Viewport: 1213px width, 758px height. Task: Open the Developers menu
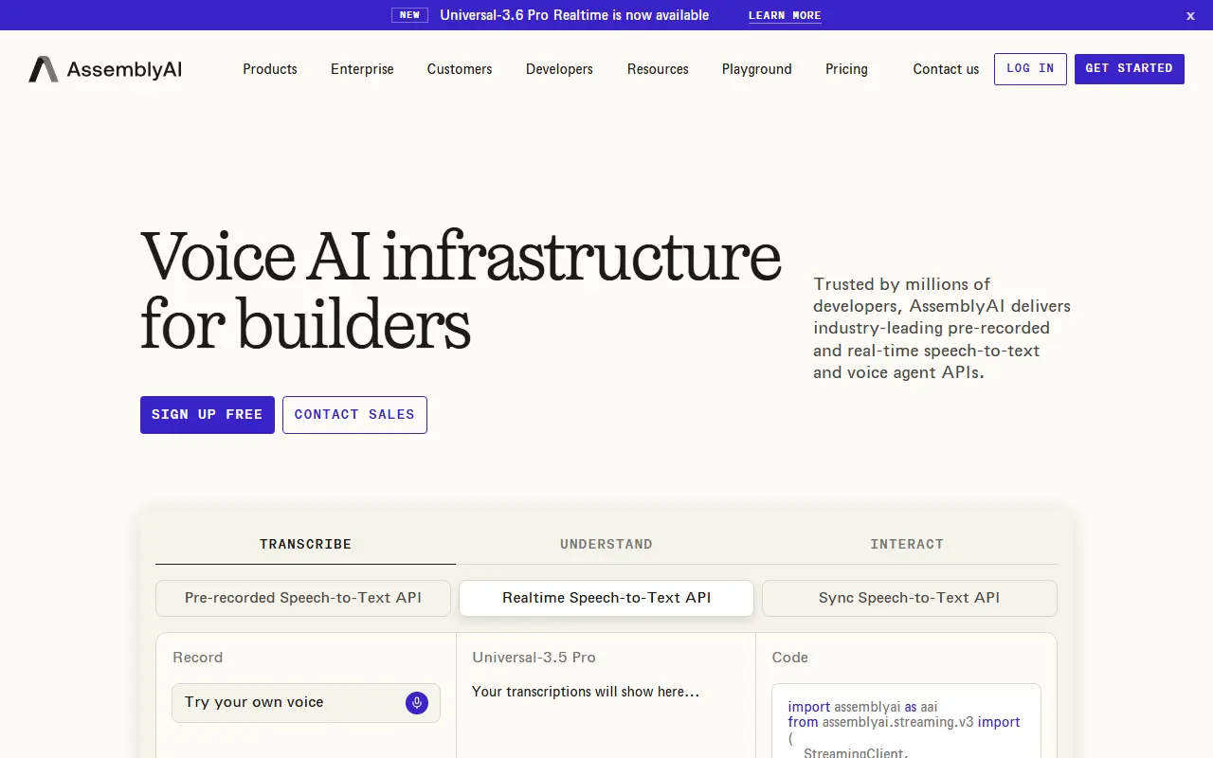click(x=559, y=69)
